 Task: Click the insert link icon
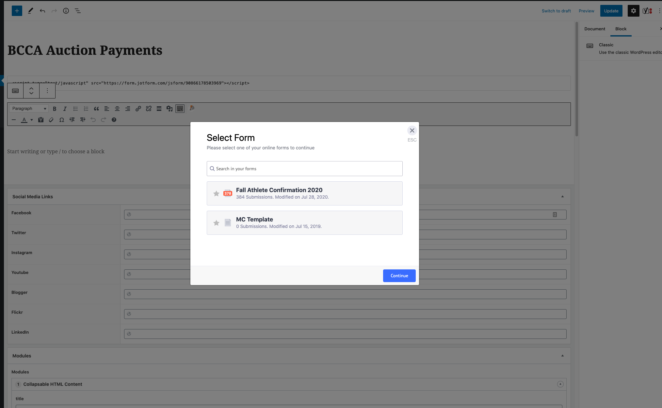click(138, 109)
